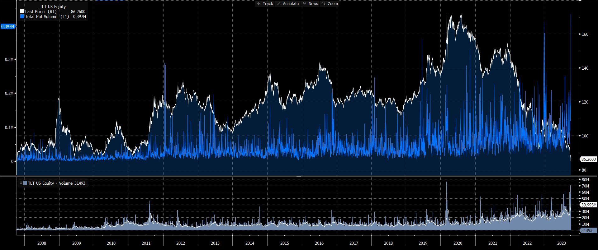Click the white Last Price legend swatch
The height and width of the screenshot is (250, 598).
[x=22, y=12]
